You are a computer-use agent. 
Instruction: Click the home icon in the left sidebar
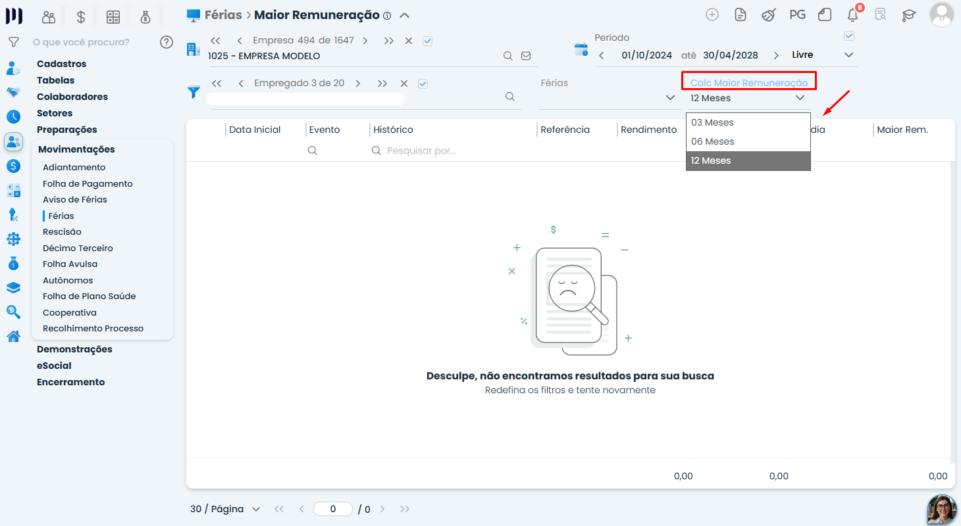[13, 337]
